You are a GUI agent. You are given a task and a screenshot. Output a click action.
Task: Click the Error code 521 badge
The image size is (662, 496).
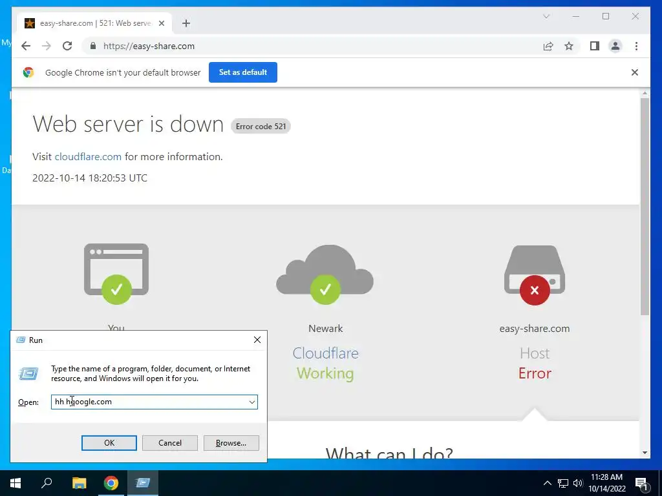pyautogui.click(x=261, y=126)
